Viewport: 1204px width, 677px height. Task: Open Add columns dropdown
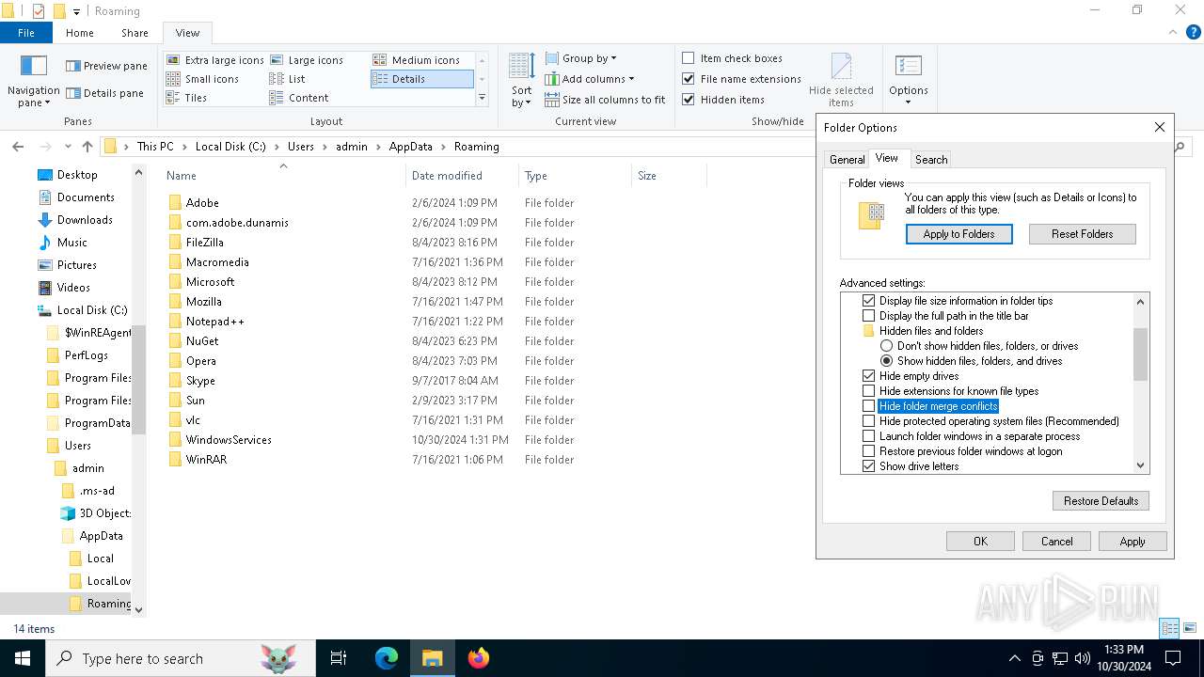pos(590,79)
